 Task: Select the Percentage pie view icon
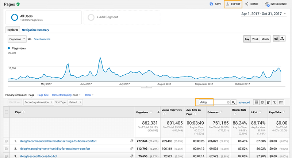pos(262,102)
